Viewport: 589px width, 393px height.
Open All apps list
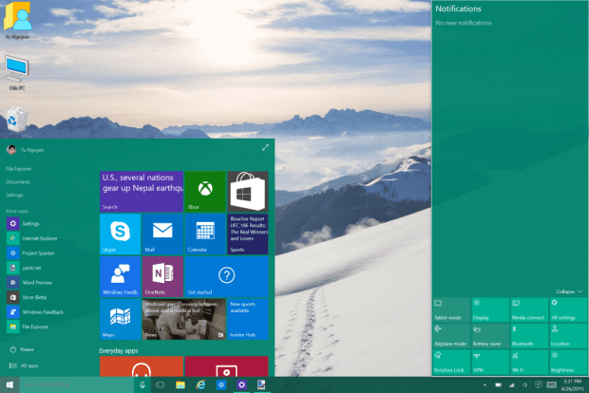24,365
